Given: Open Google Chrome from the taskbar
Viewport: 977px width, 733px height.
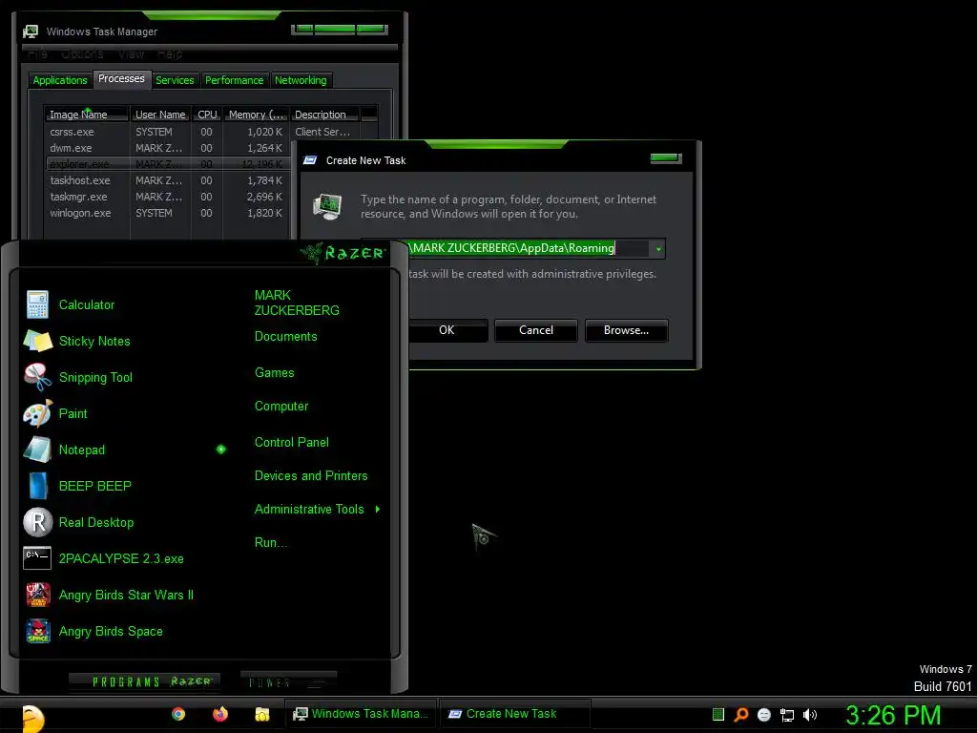Looking at the screenshot, I should (178, 714).
